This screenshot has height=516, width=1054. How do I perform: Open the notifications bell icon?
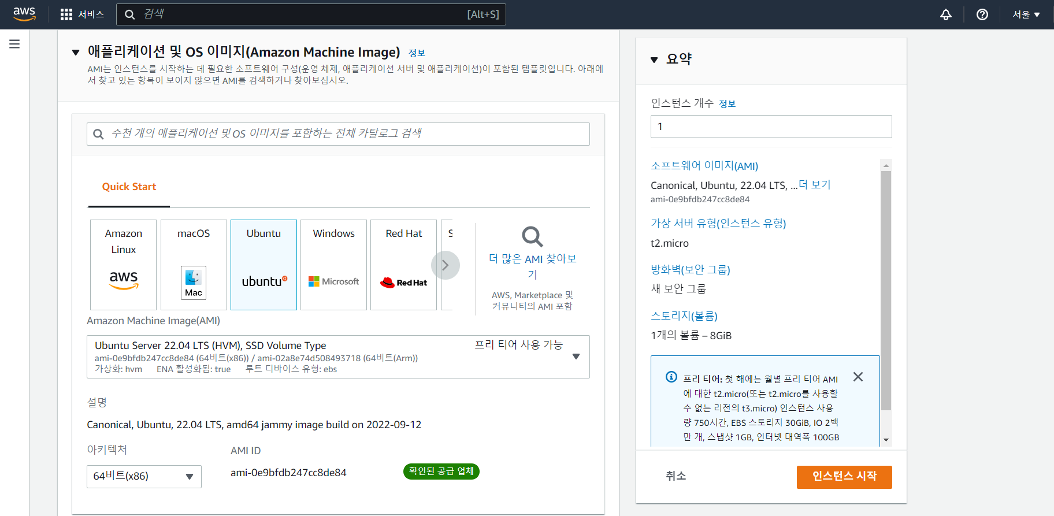coord(946,14)
